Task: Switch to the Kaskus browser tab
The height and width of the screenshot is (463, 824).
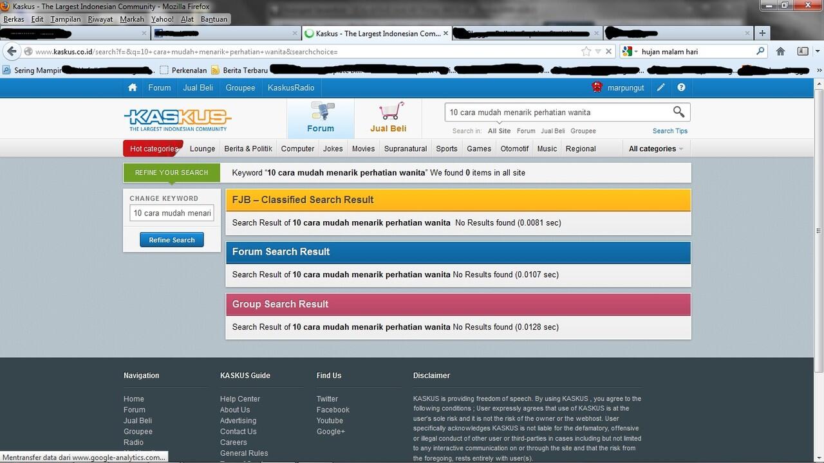Action: click(x=377, y=33)
